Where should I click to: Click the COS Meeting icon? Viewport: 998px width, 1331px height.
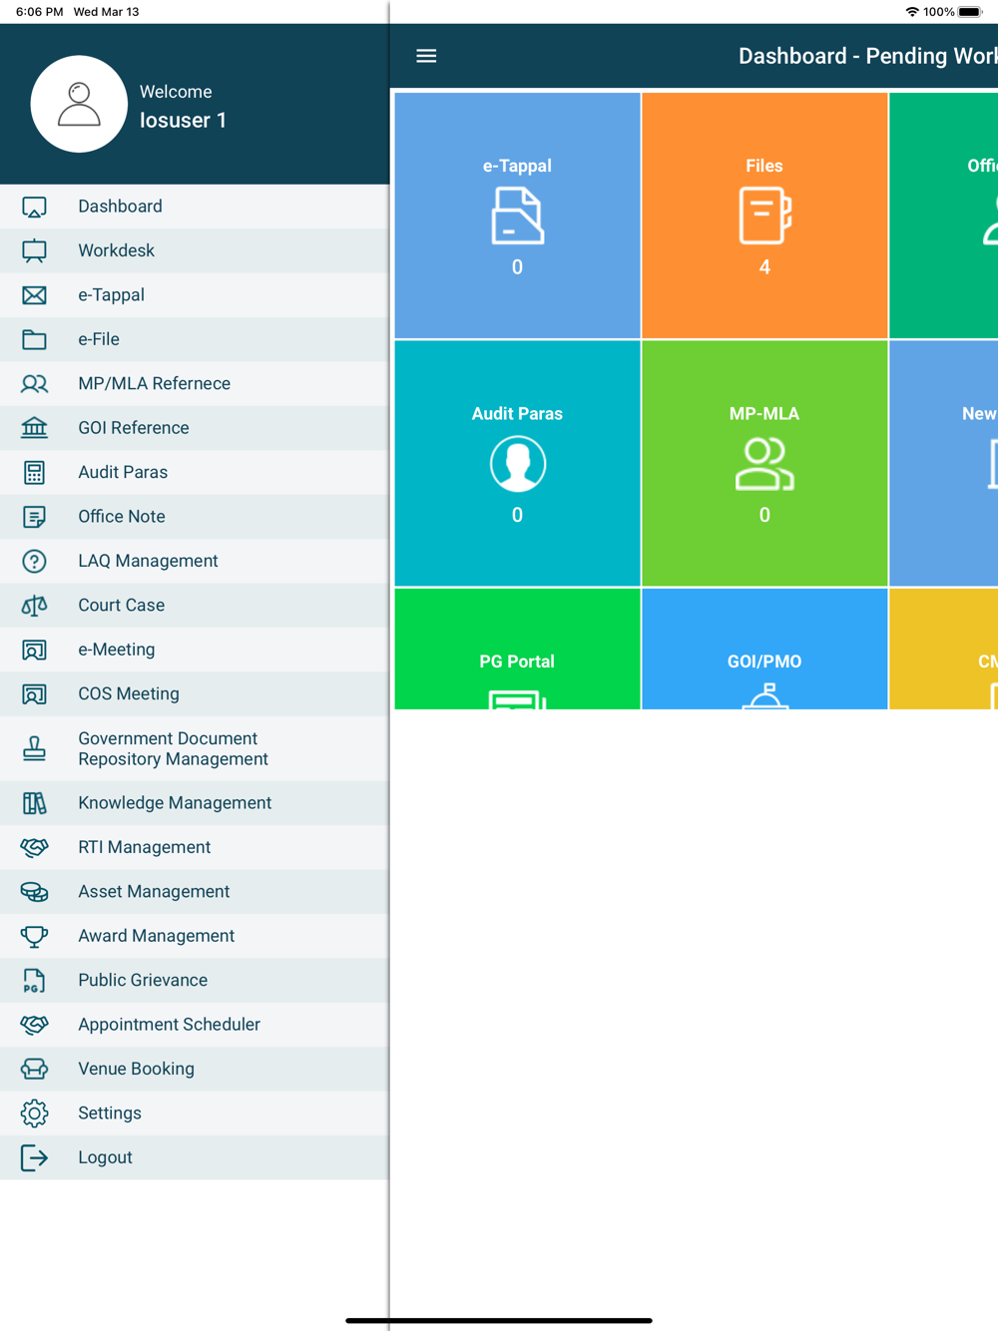[34, 694]
